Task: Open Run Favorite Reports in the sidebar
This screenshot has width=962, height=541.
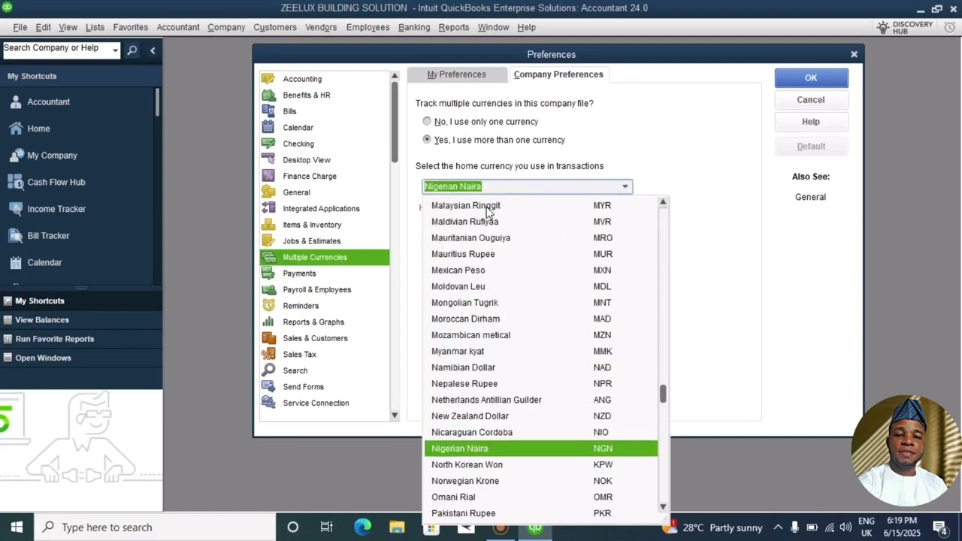Action: (x=55, y=339)
